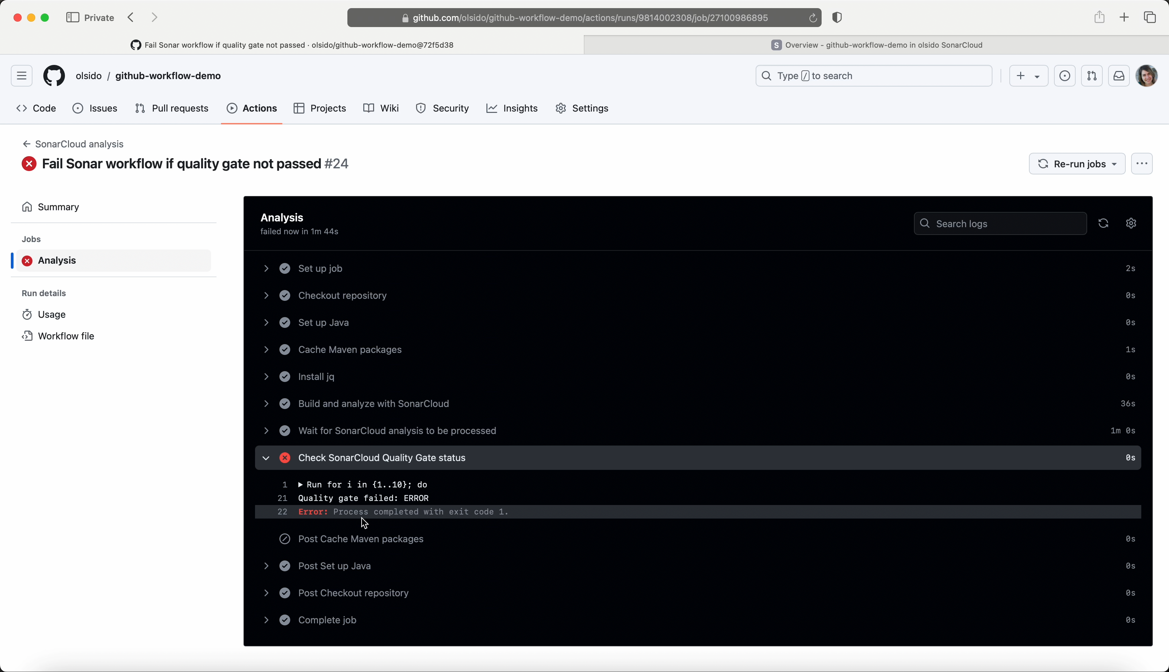Image resolution: width=1169 pixels, height=672 pixels.
Task: Expand the Run for i in command line
Action: [301, 485]
